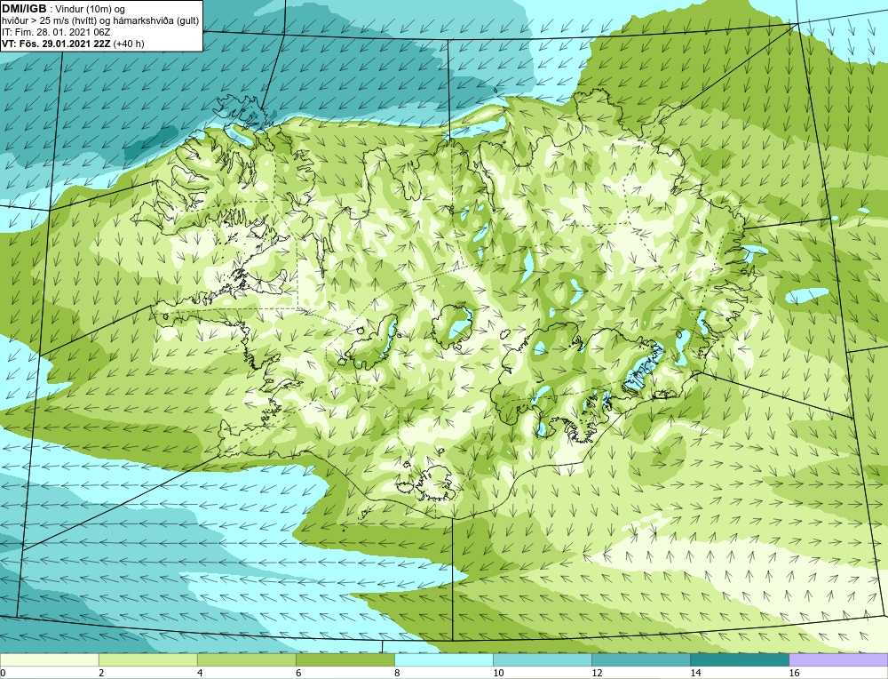Click the 'hviður > 25 m/s' legend description line
Viewport: 888px width, 679px height.
click(x=100, y=21)
